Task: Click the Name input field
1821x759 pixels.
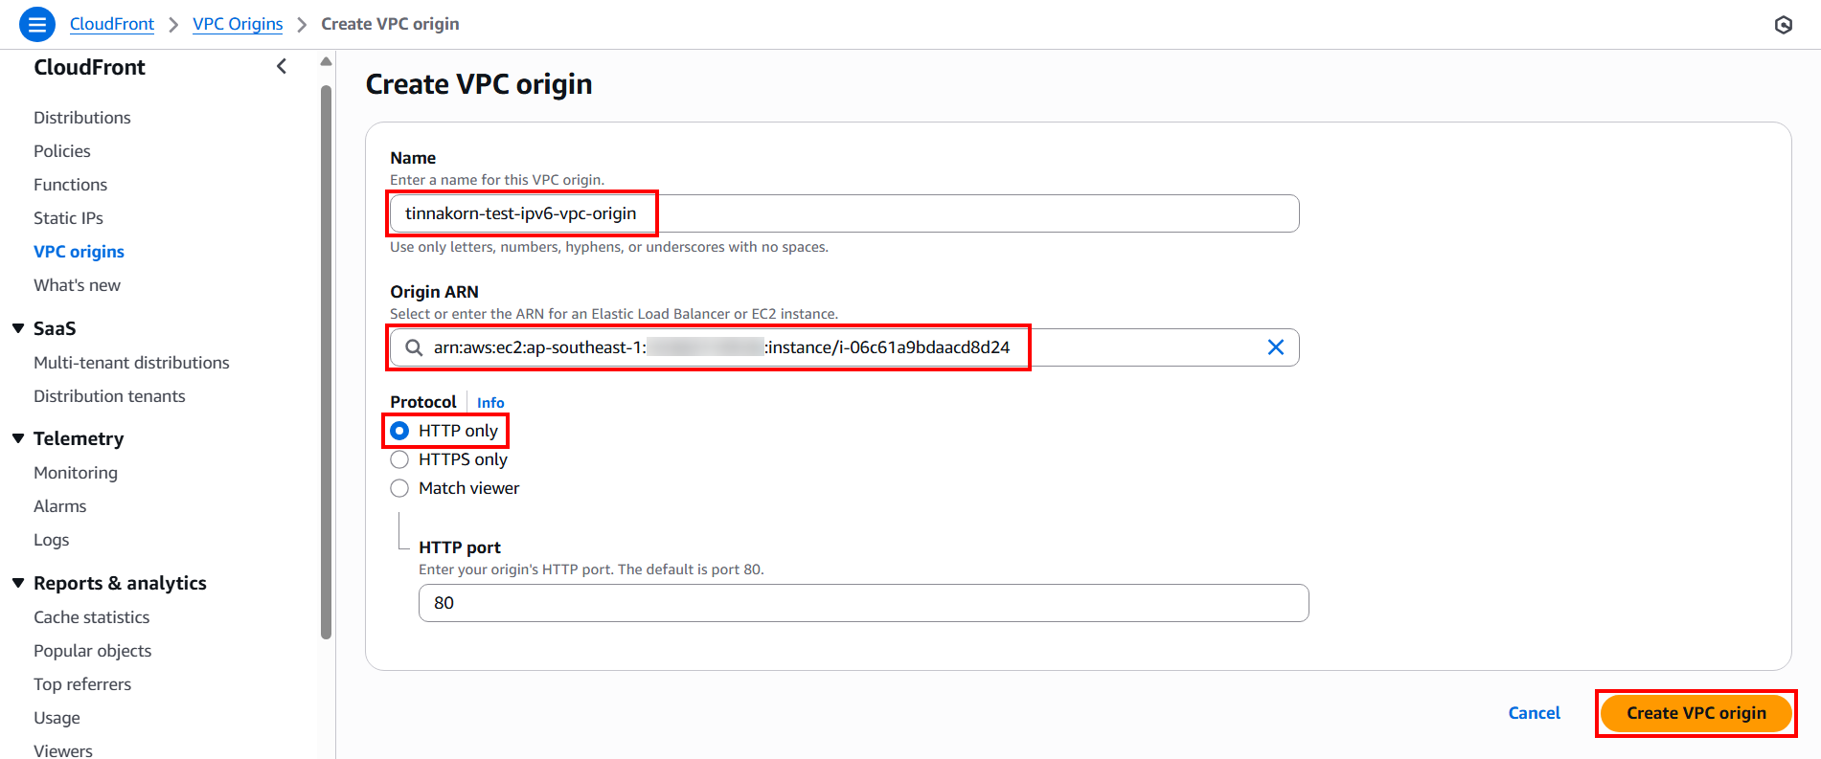Action: (844, 213)
